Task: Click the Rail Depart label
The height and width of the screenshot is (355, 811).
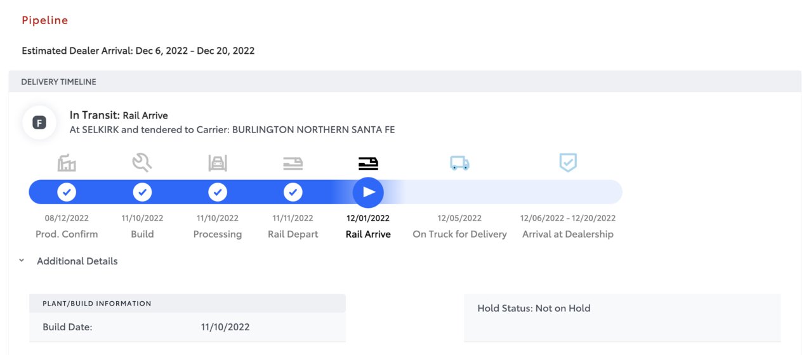Action: 293,235
